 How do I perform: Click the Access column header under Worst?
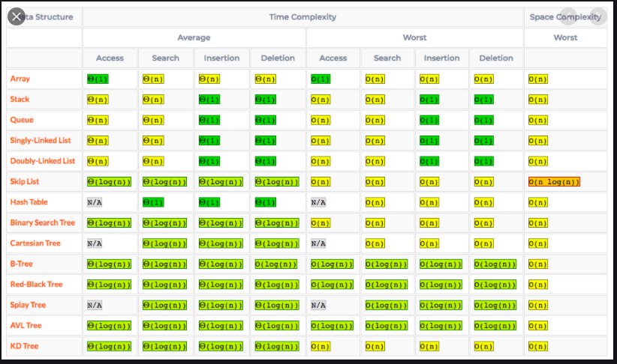pos(333,58)
